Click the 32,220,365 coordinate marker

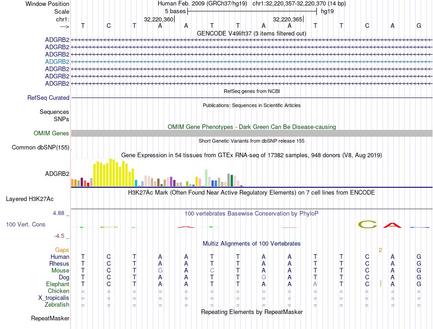pos(288,19)
